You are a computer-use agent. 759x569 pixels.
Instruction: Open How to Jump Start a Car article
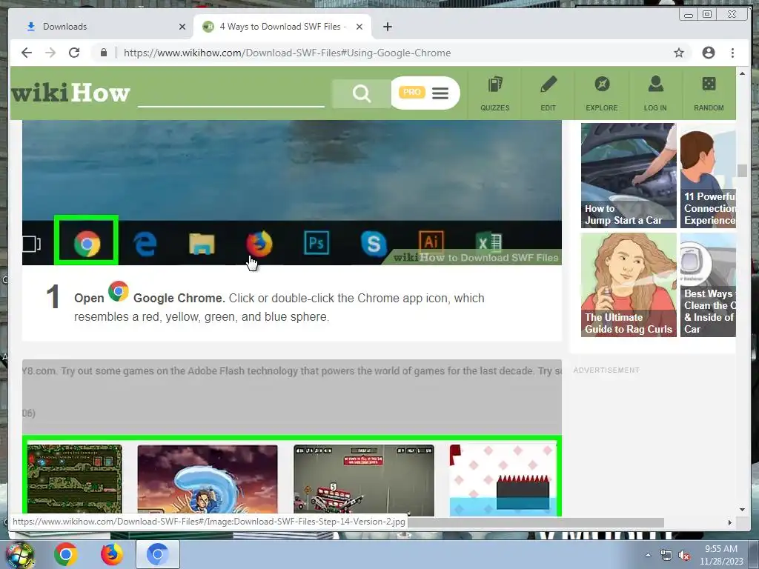[629, 175]
